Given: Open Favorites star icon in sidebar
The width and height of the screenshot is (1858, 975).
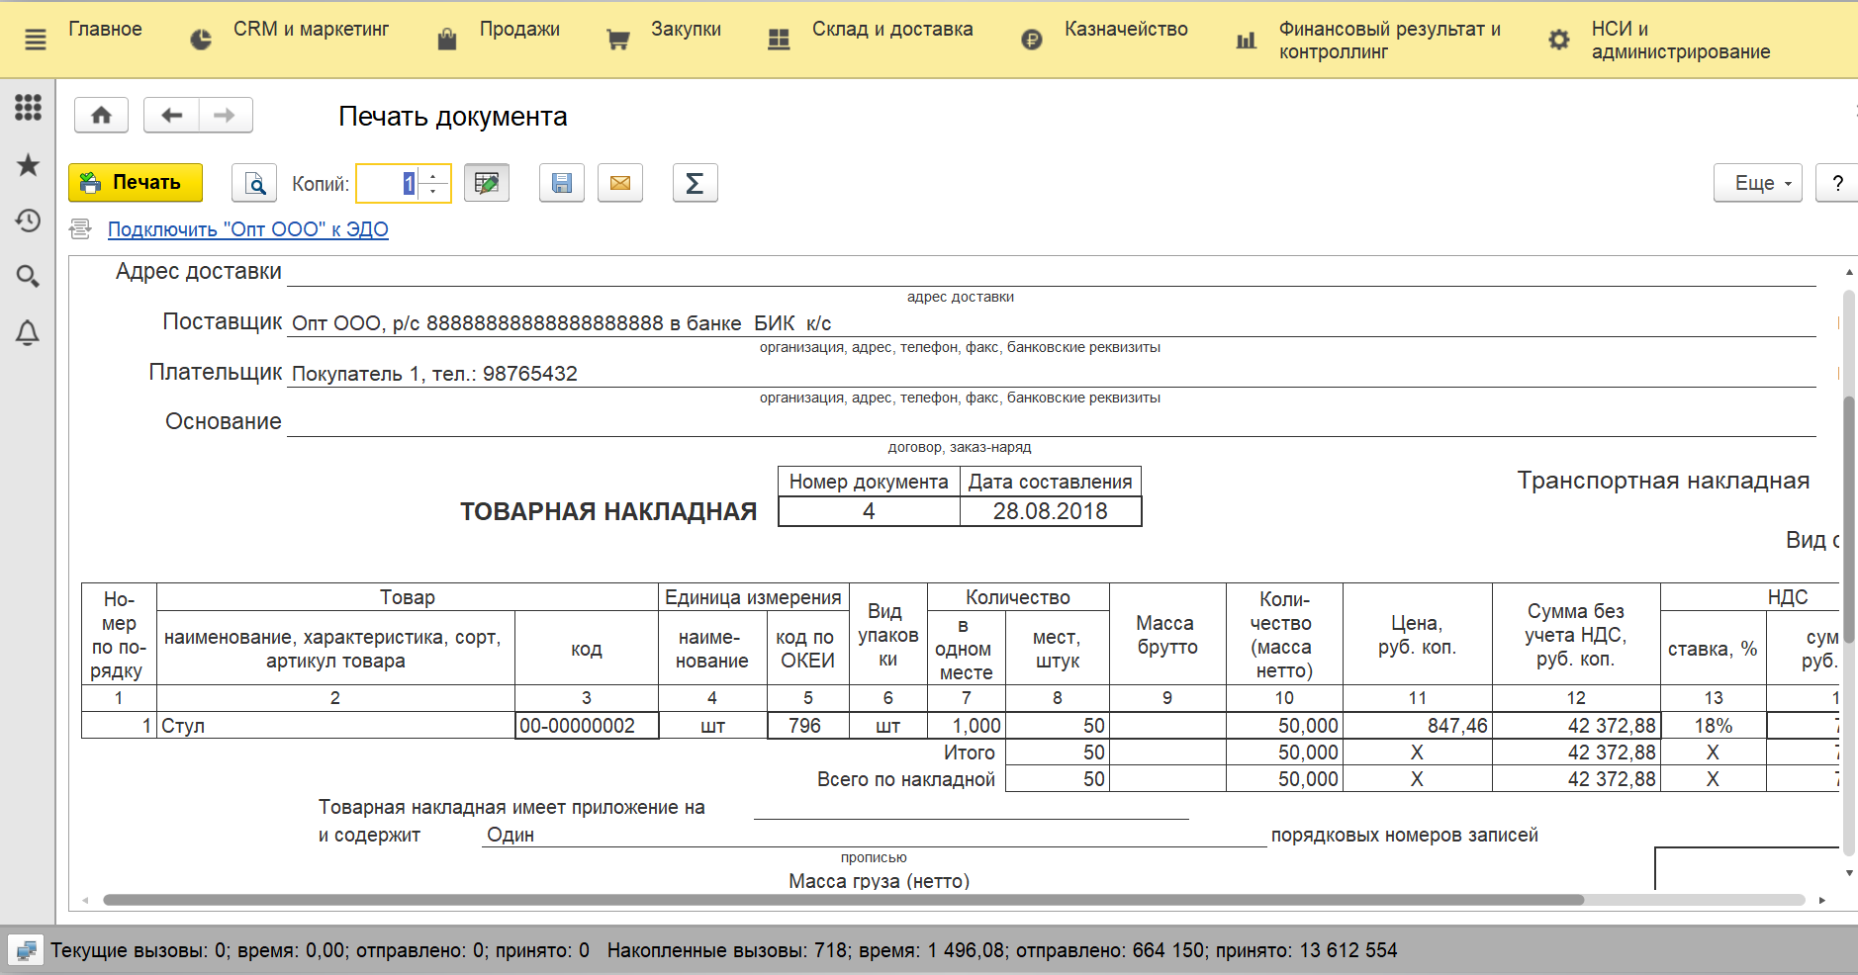Looking at the screenshot, I should click(x=28, y=164).
